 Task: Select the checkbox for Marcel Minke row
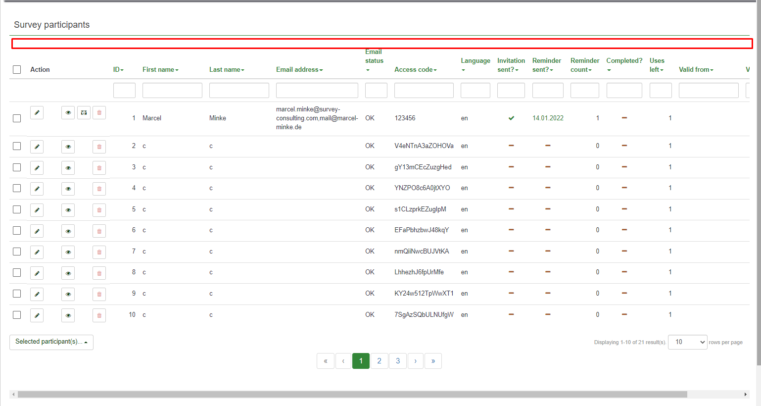pos(17,118)
